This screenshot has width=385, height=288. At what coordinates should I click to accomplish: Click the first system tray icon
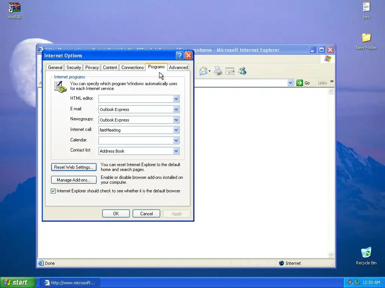tap(350, 282)
